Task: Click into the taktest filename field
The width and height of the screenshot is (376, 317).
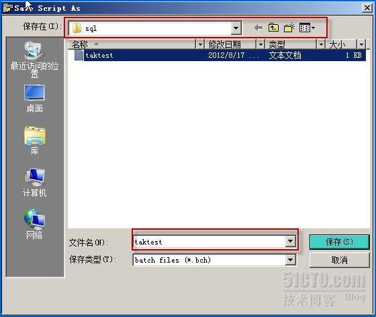Action: pyautogui.click(x=209, y=242)
